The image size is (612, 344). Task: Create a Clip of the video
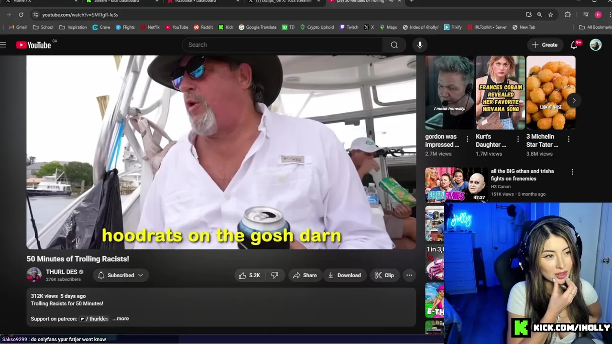(384, 275)
